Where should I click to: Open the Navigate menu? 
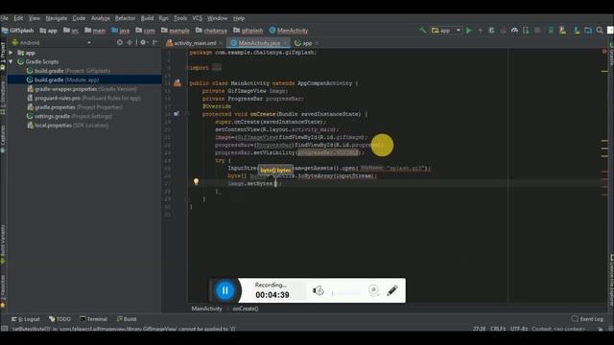[x=57, y=18]
